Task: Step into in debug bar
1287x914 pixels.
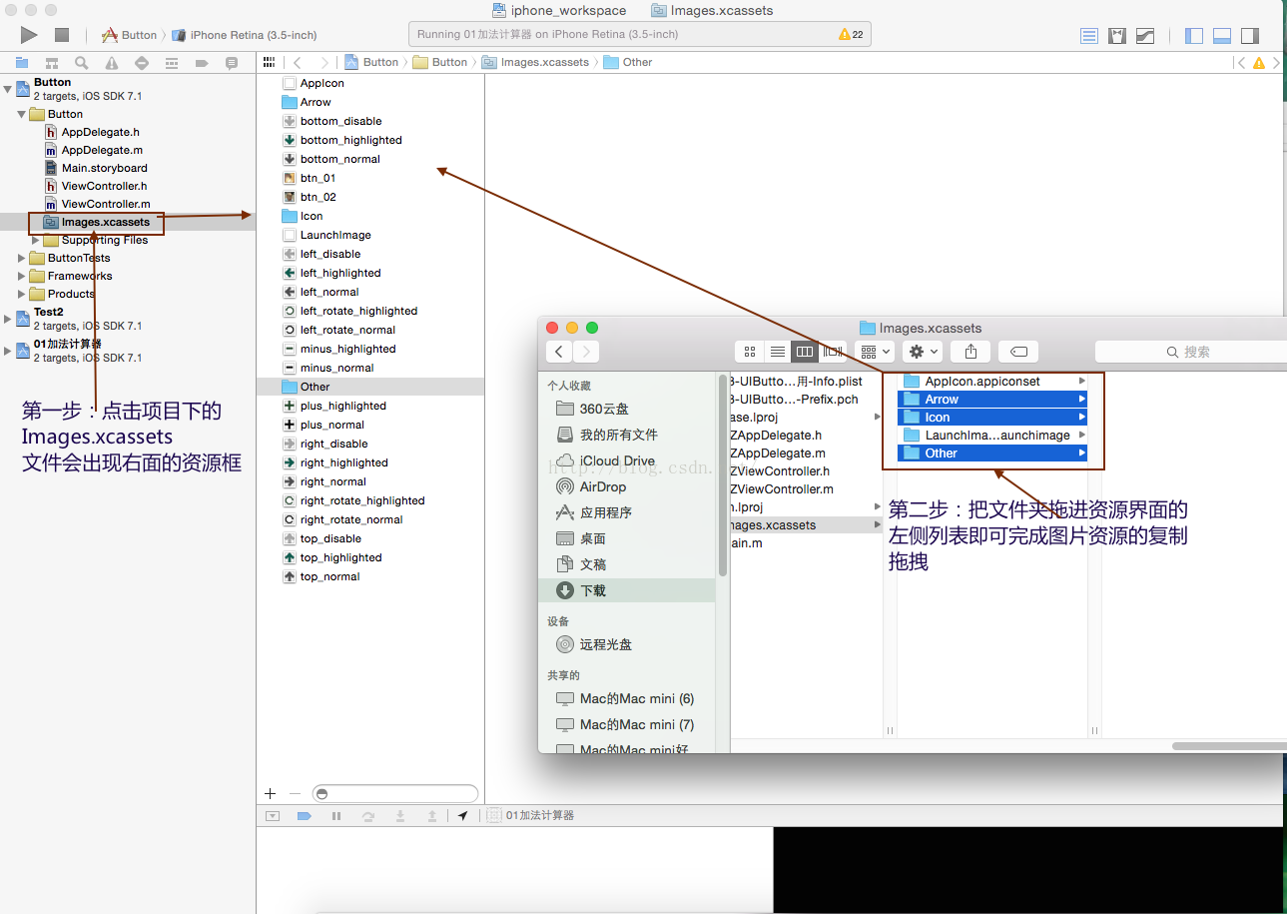Action: (400, 816)
